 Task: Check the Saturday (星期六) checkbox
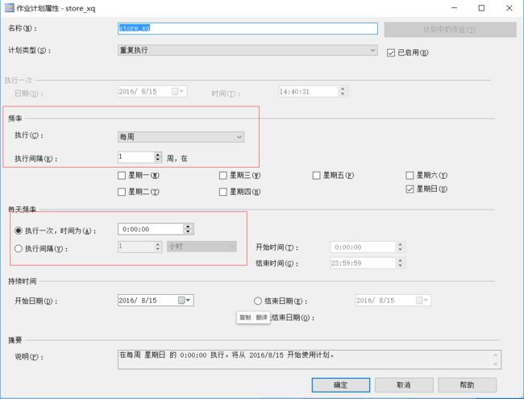[x=410, y=176]
